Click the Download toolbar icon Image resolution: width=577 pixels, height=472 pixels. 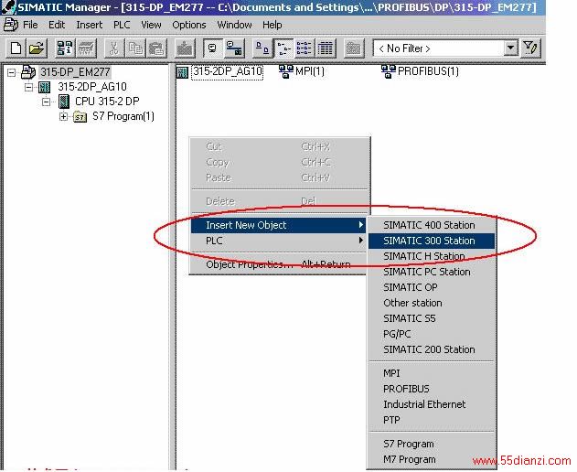[x=185, y=48]
